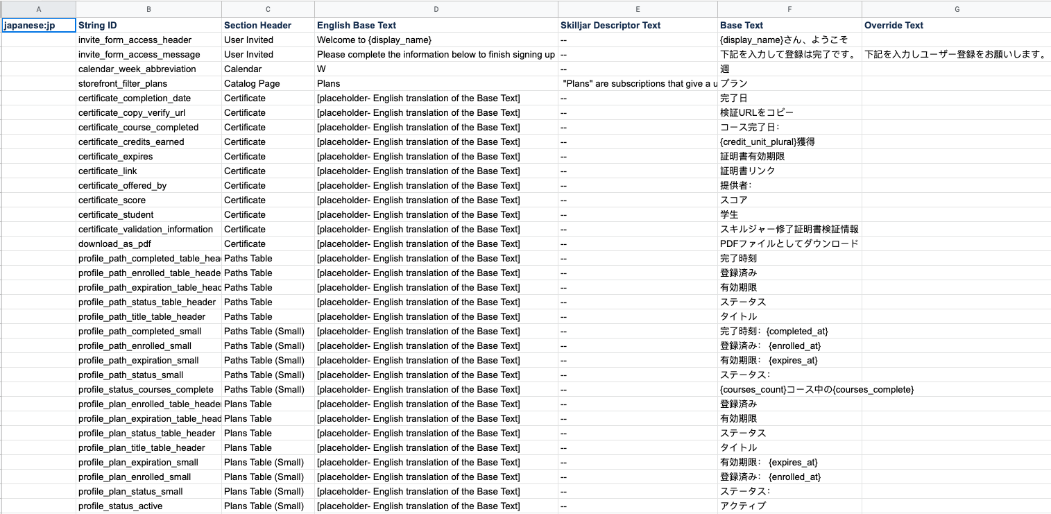
Task: Select cell profile_plan_title_table_header
Action: pyautogui.click(x=149, y=448)
